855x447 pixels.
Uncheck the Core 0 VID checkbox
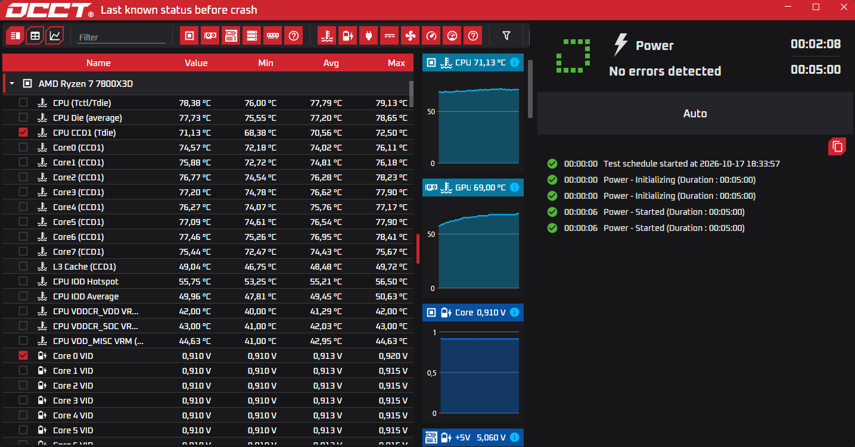pyautogui.click(x=23, y=355)
